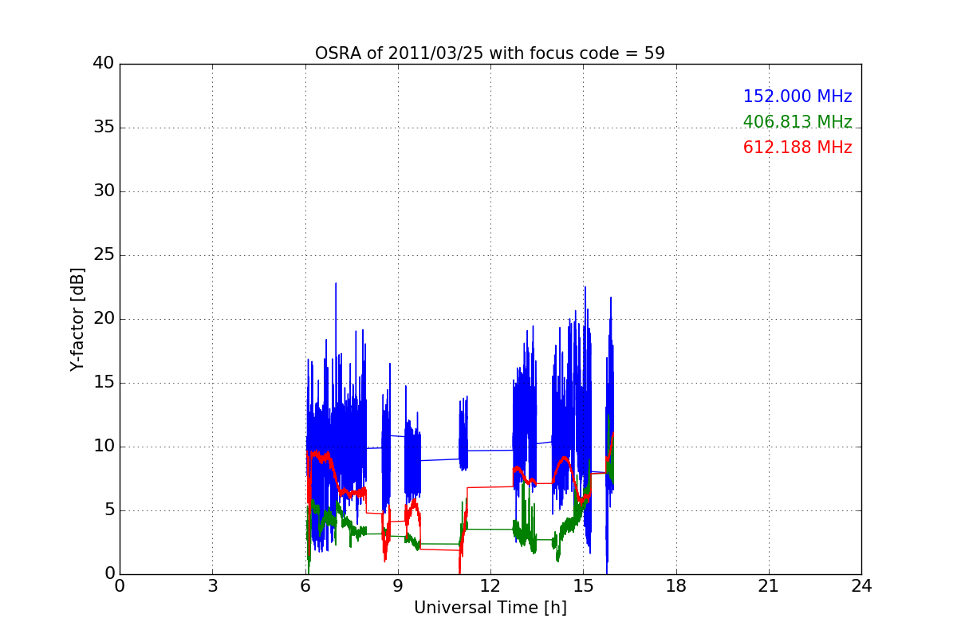Viewport: 957px width, 638px height.
Task: Click the x-axis tick label 9
Action: coord(398,585)
